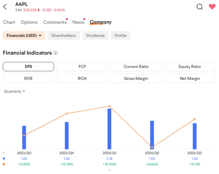Open the Profile section
Screen dimensions: 219x174
(x=121, y=35)
